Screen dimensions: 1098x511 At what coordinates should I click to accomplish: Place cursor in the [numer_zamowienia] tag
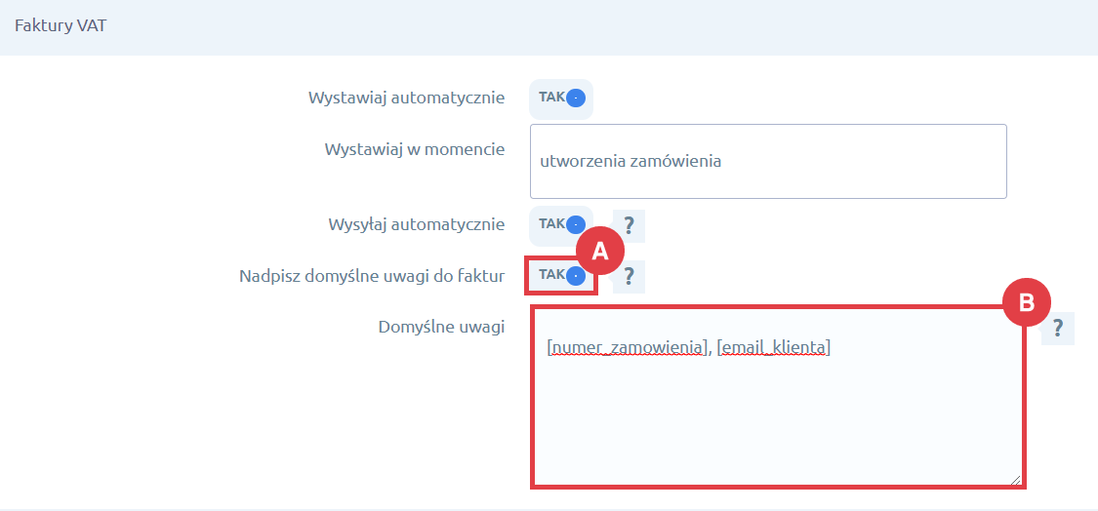626,347
